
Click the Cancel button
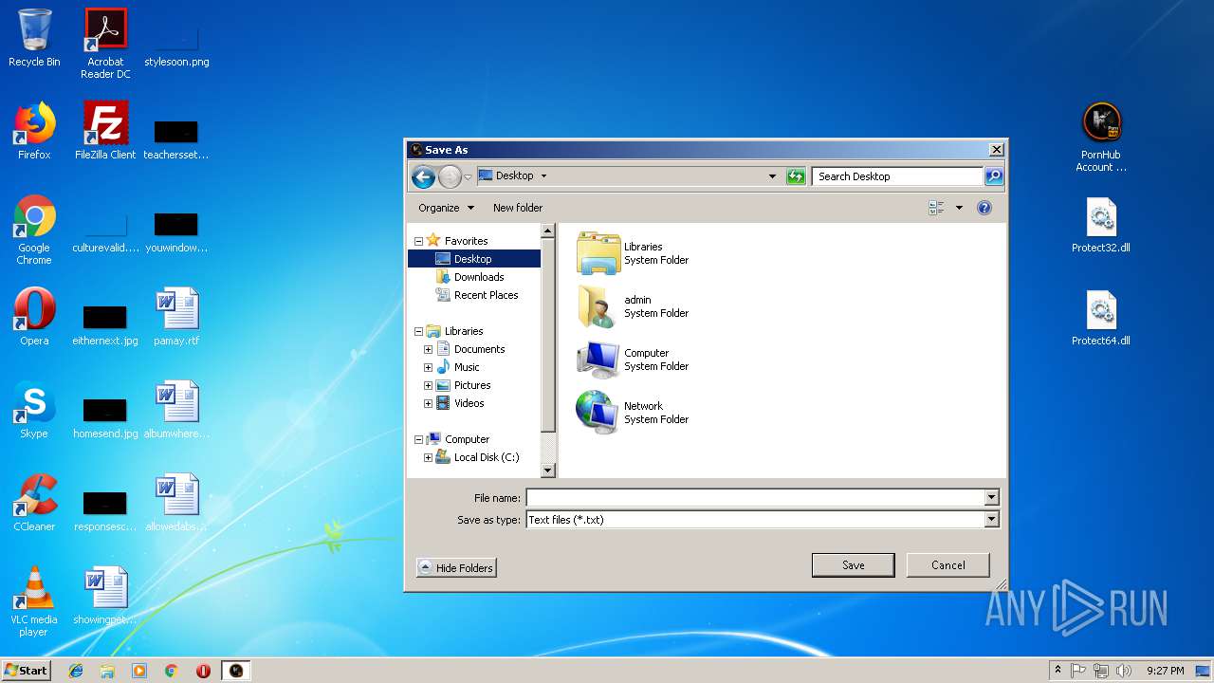tap(947, 565)
